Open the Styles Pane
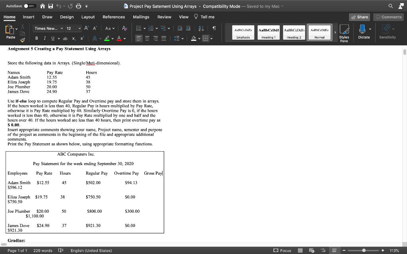 [x=344, y=33]
